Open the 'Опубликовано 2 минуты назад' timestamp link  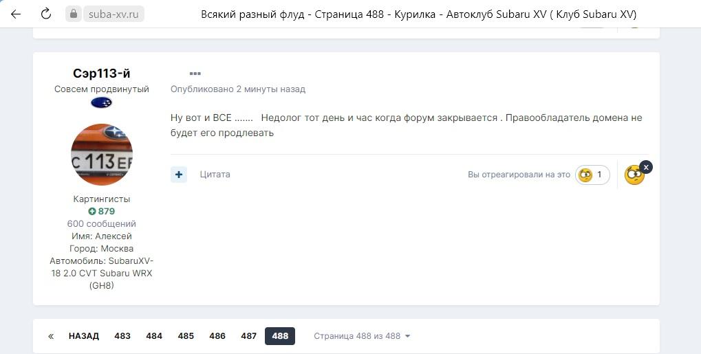[238, 89]
